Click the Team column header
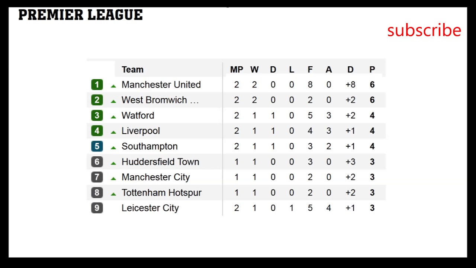476x268 pixels. (132, 70)
